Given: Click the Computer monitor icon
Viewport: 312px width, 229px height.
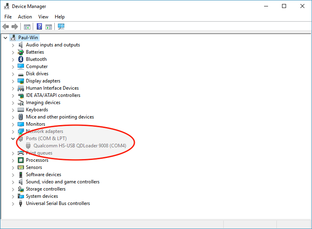Looking at the screenshot, I should [21, 66].
